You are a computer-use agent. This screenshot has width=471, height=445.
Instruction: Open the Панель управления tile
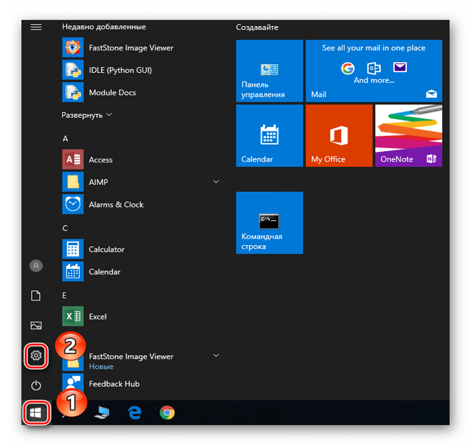pos(269,71)
